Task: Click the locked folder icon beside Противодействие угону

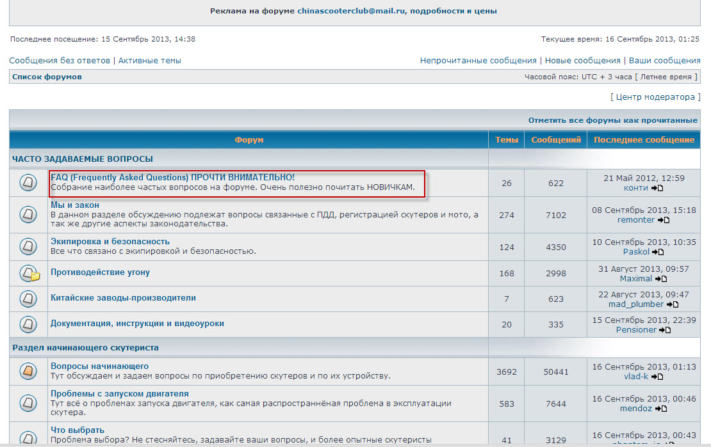Action: 29,274
